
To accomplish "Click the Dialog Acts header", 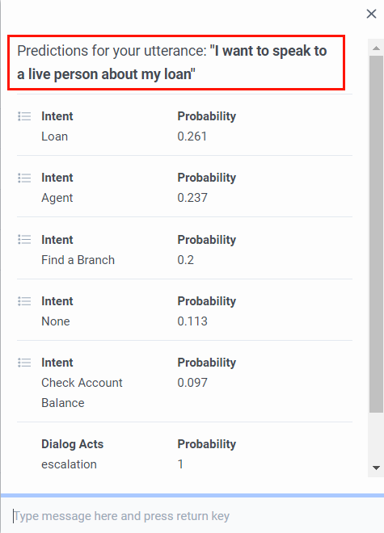I will point(72,444).
